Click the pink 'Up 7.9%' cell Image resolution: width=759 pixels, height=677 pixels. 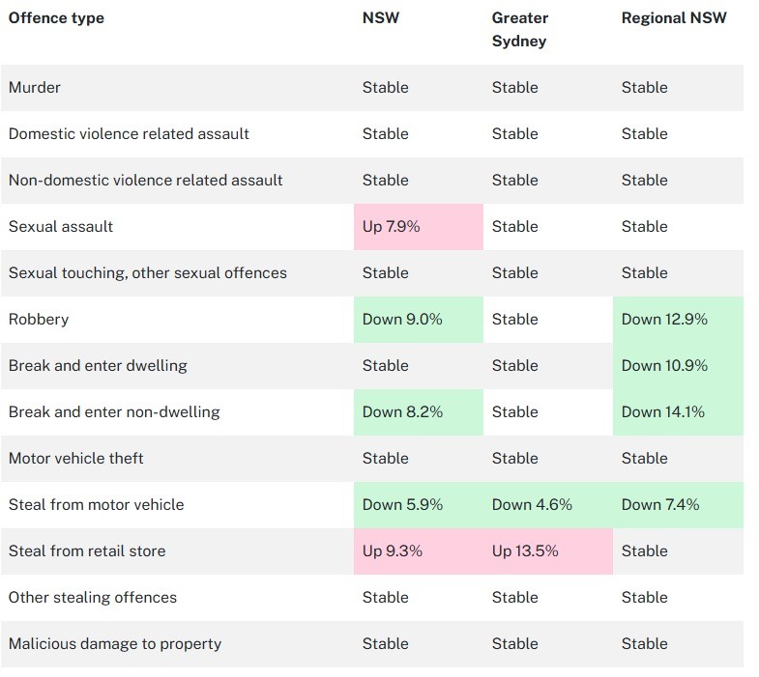tap(390, 227)
